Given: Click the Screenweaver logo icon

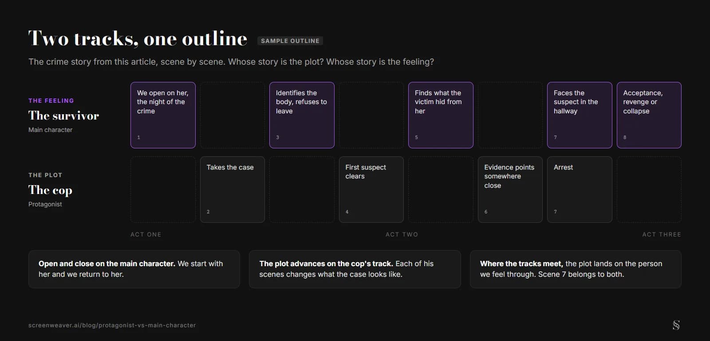Looking at the screenshot, I should [x=676, y=325].
